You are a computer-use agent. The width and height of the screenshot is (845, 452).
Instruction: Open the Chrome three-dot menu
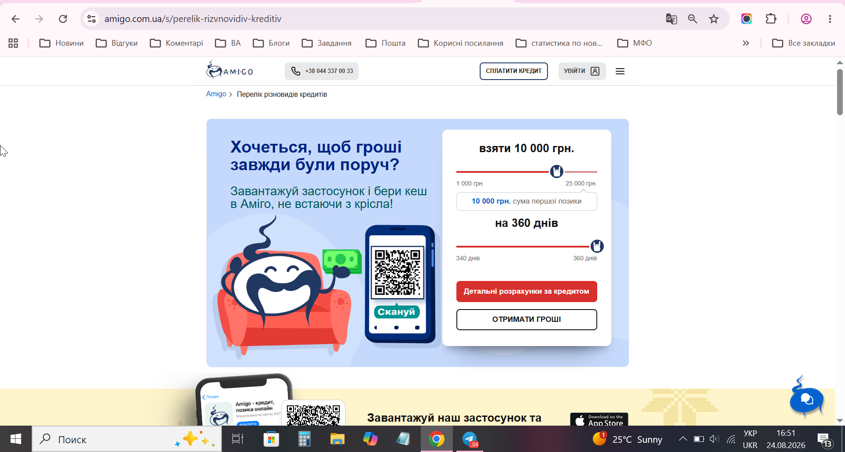(830, 19)
